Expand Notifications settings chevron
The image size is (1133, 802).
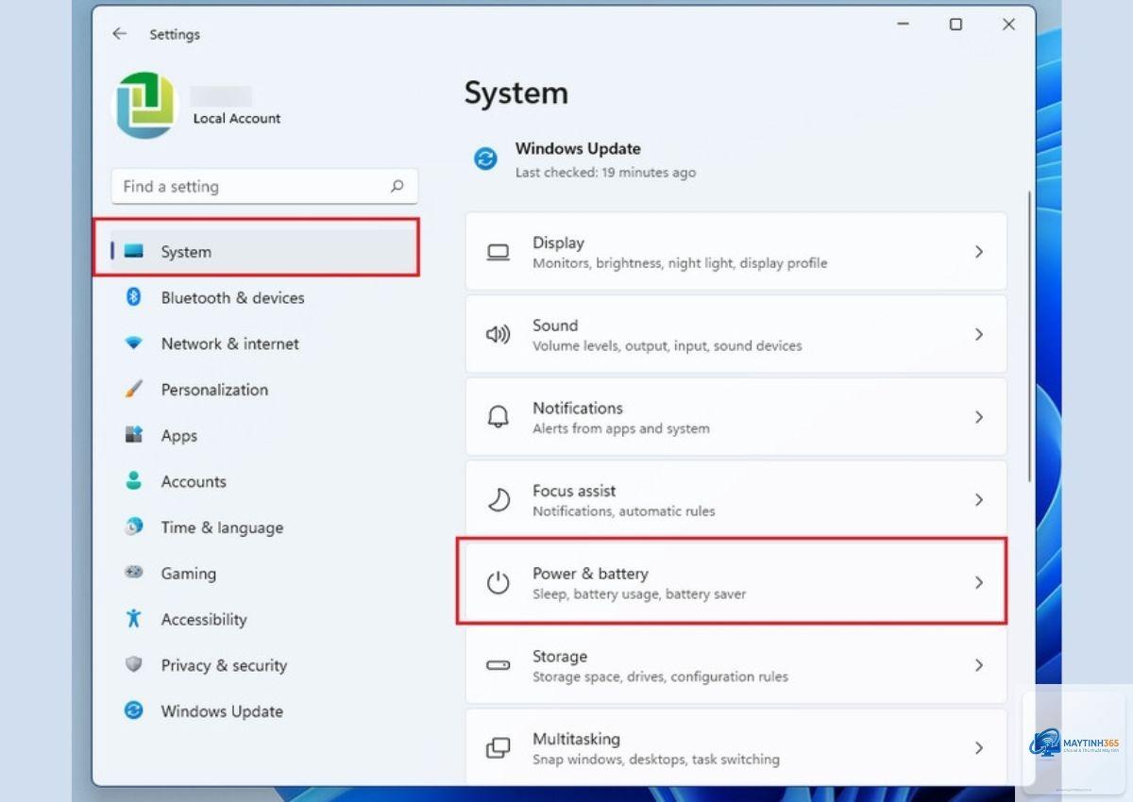coord(979,417)
